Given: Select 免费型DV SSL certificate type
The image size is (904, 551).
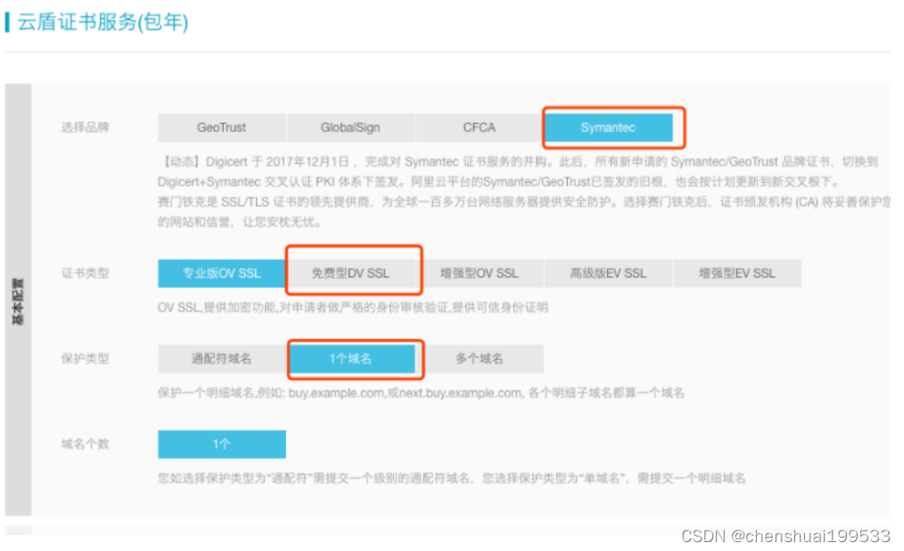Looking at the screenshot, I should coord(350,273).
